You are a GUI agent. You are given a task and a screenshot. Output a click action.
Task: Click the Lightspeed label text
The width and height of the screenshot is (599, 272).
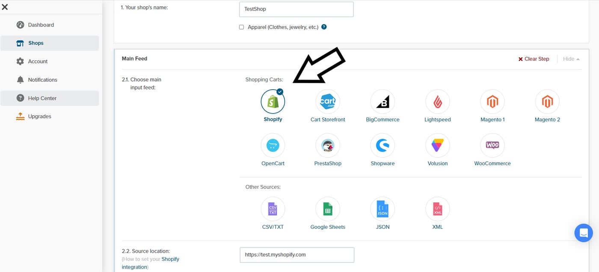tap(437, 120)
